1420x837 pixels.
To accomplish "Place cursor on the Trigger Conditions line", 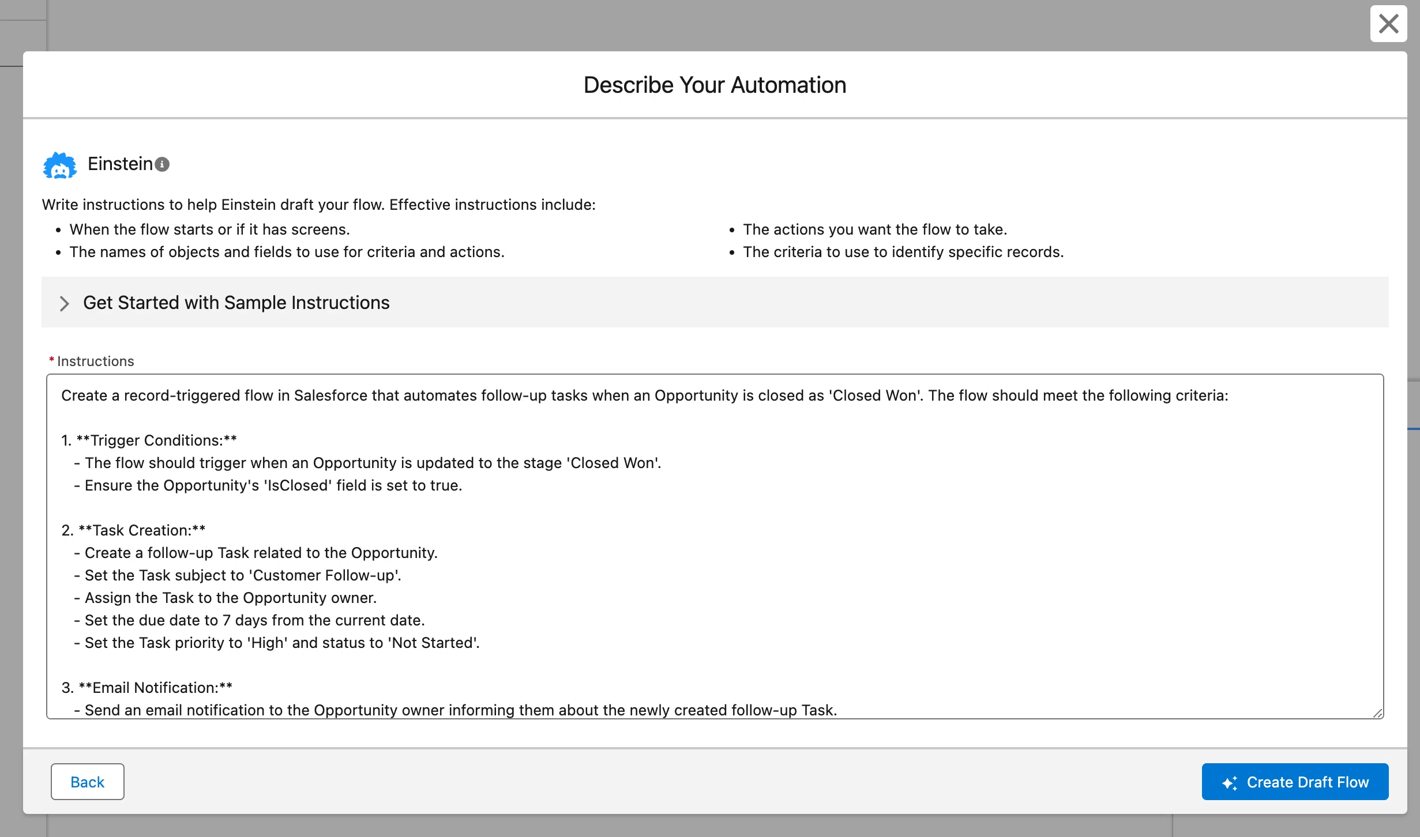I will click(149, 440).
